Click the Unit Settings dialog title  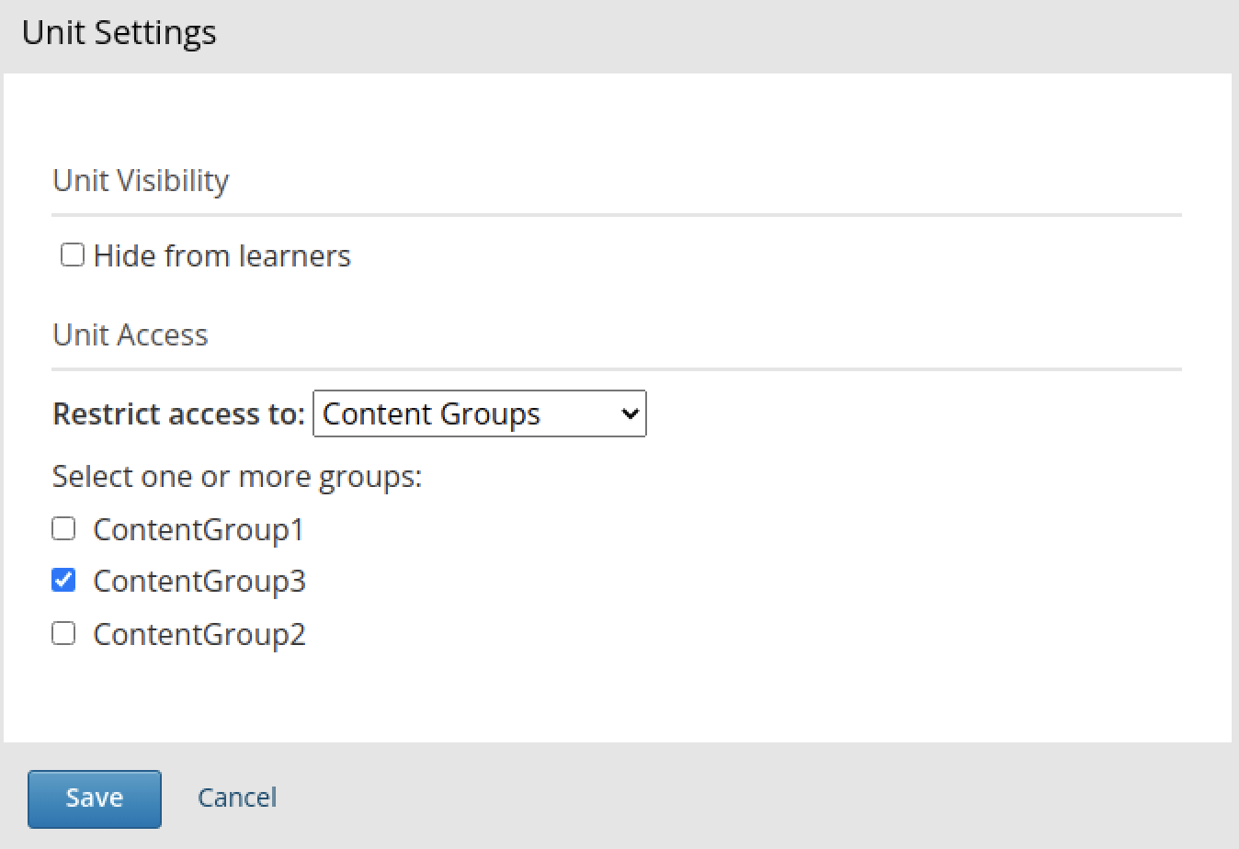(119, 33)
